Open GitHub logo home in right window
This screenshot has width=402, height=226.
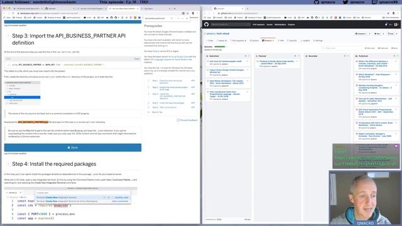(x=207, y=24)
